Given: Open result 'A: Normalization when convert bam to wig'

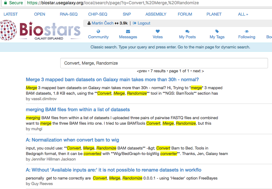Looking at the screenshot, I should click(72, 140).
